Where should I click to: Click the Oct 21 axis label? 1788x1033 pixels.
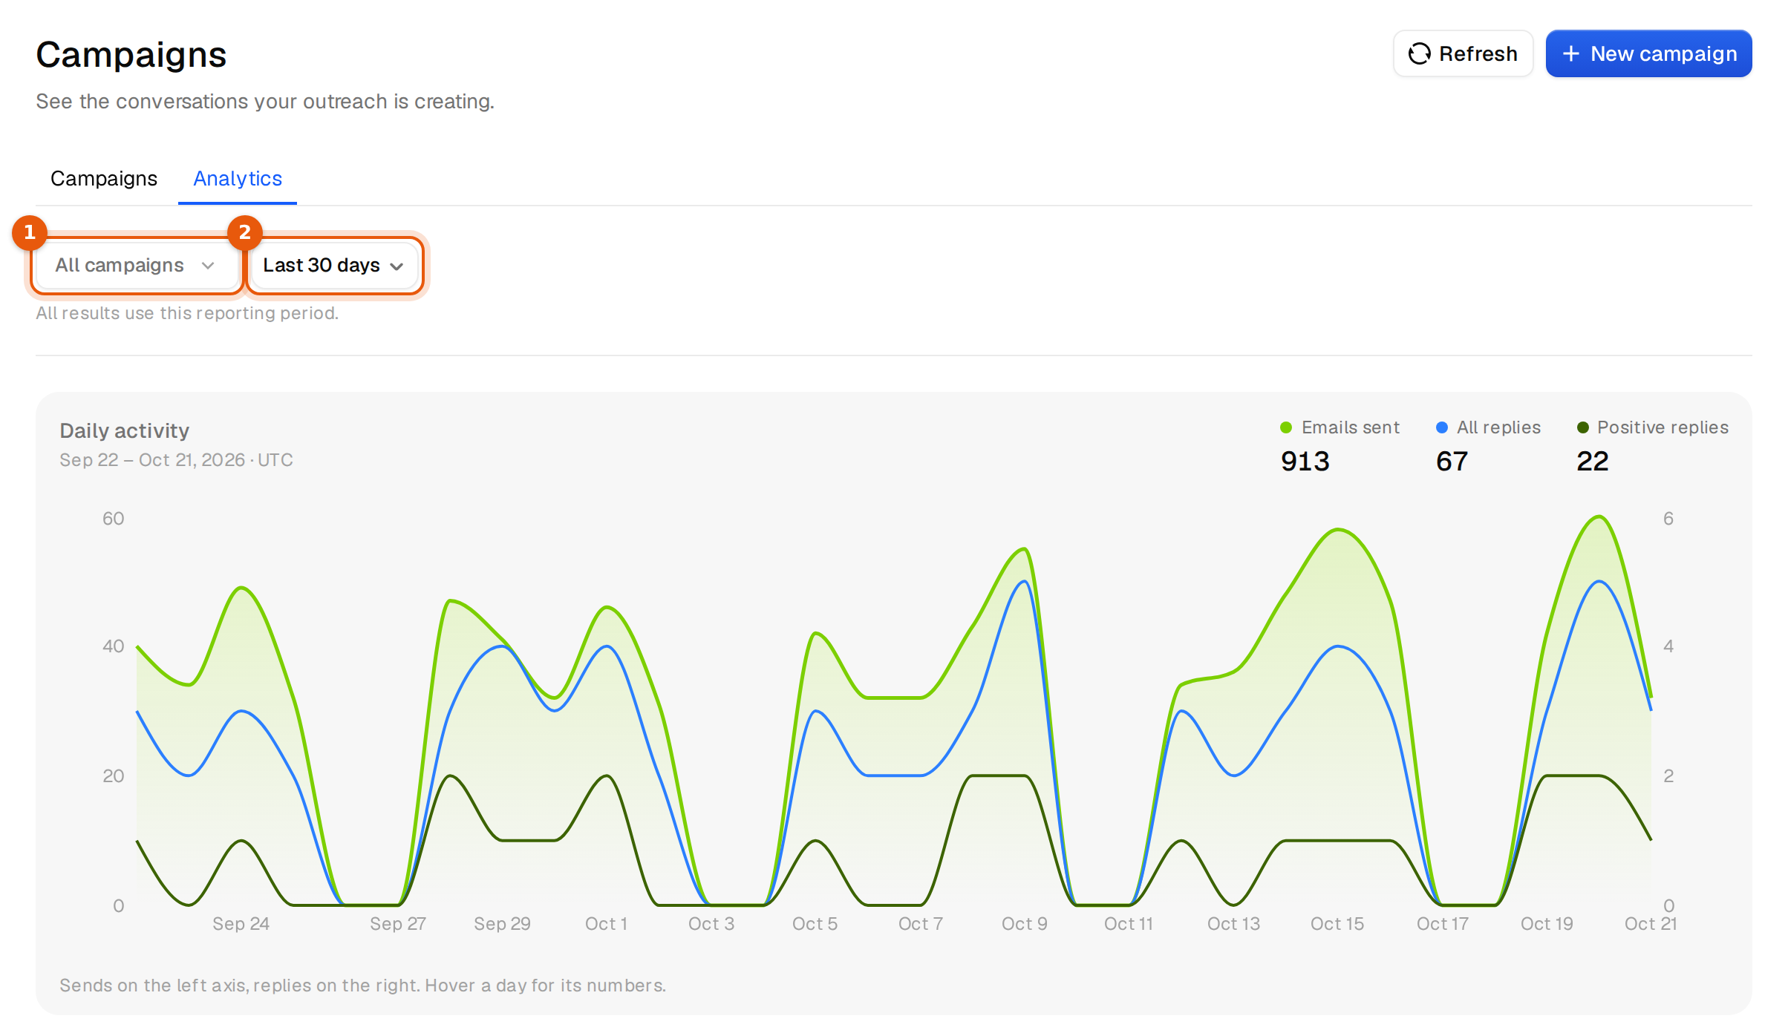tap(1650, 924)
